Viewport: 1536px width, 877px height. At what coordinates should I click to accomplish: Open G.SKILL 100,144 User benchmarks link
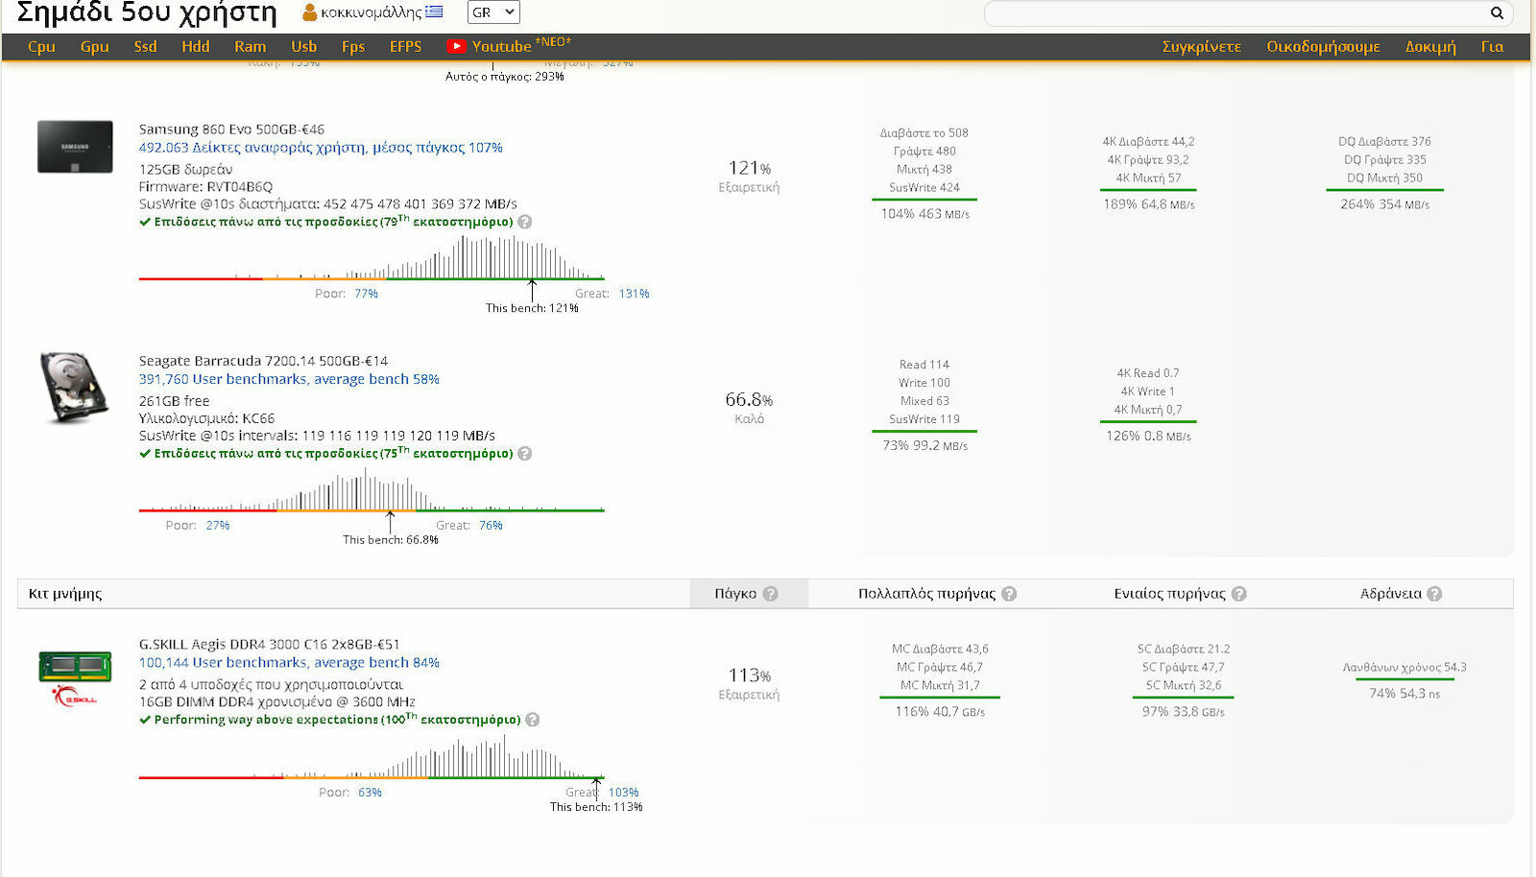[289, 662]
